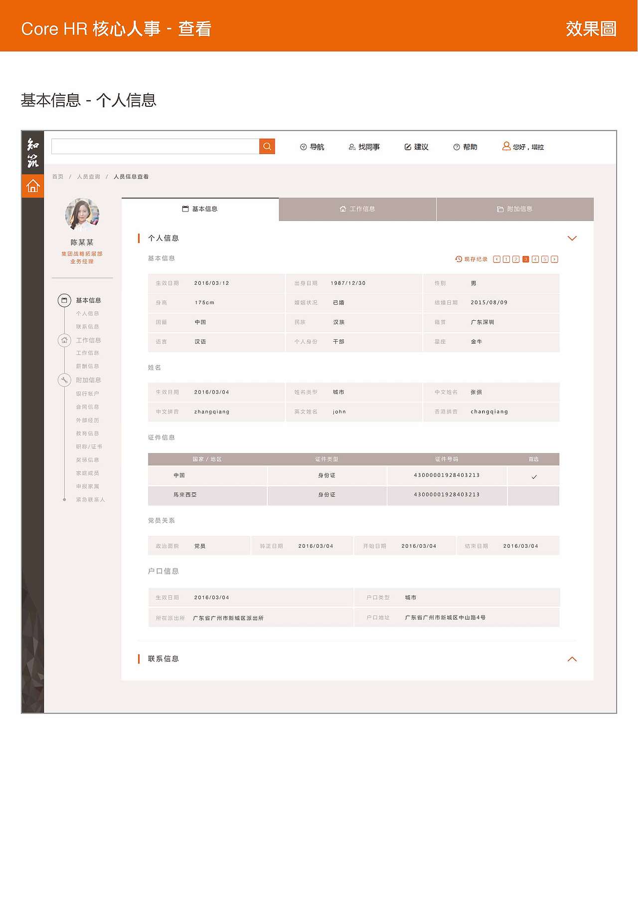The height and width of the screenshot is (903, 638).
Task: Open the 帮助 menu item
Action: 465,147
